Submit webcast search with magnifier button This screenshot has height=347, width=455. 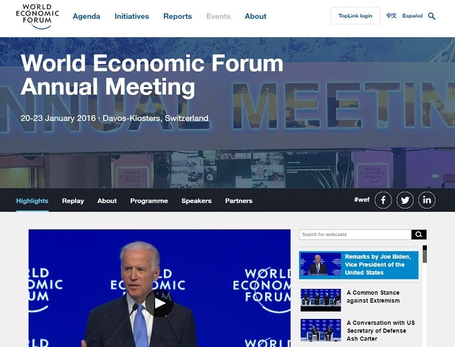click(419, 235)
